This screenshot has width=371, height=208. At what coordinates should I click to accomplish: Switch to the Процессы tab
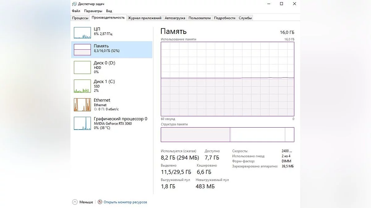[80, 18]
